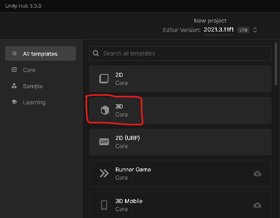Click the 3D Mobile phone icon
This screenshot has width=280, height=218.
[x=104, y=205]
